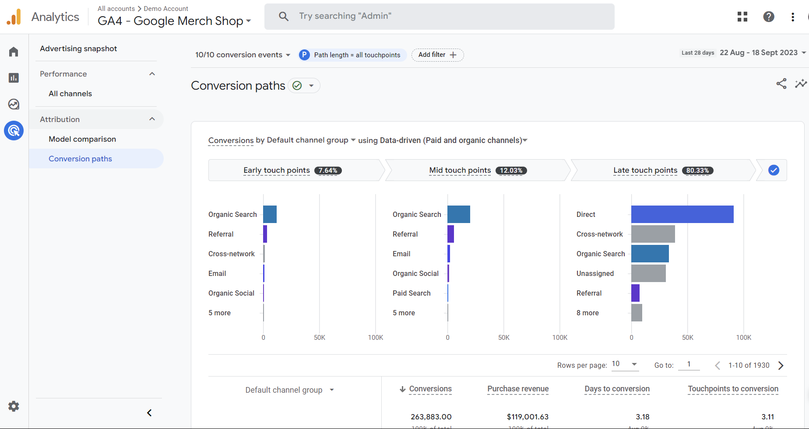Go to next page of rows

click(781, 366)
